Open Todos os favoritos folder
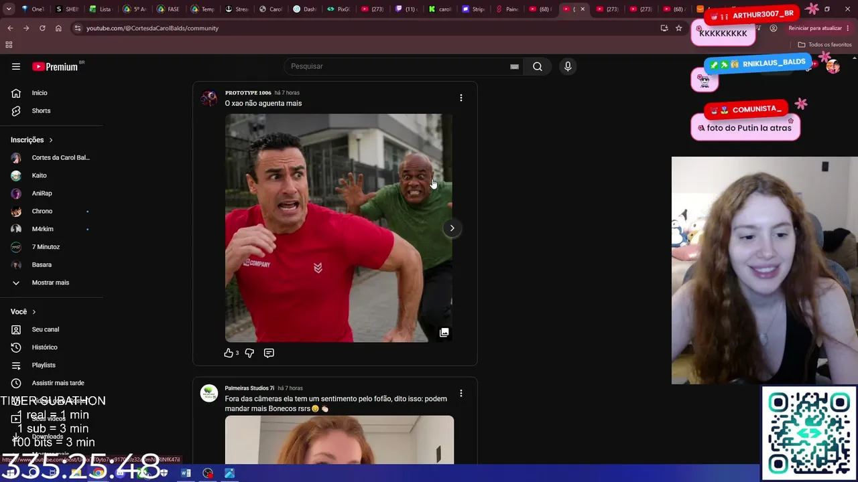This screenshot has width=858, height=482. click(824, 45)
